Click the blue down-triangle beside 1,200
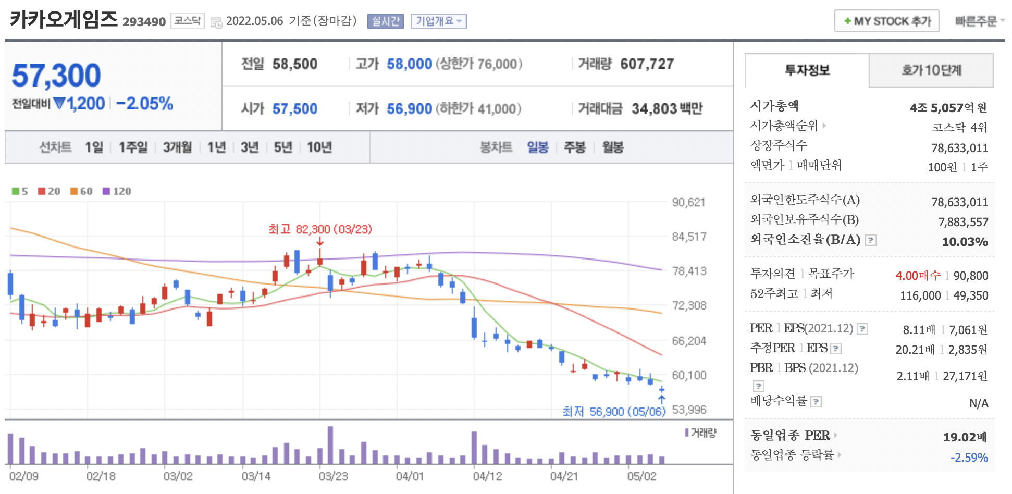The height and width of the screenshot is (494, 1012). pyautogui.click(x=59, y=104)
